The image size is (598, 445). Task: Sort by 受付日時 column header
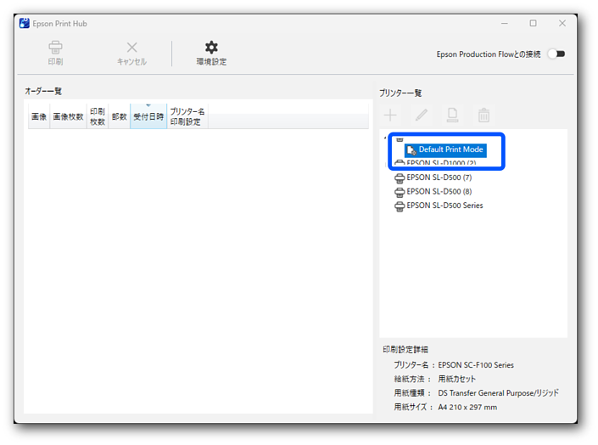point(148,117)
